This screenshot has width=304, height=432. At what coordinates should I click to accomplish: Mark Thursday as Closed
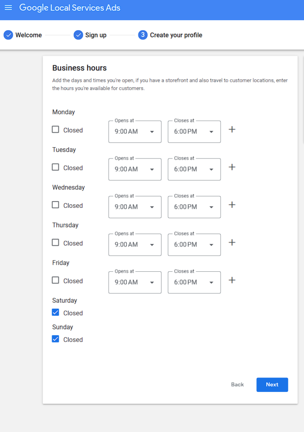56,243
